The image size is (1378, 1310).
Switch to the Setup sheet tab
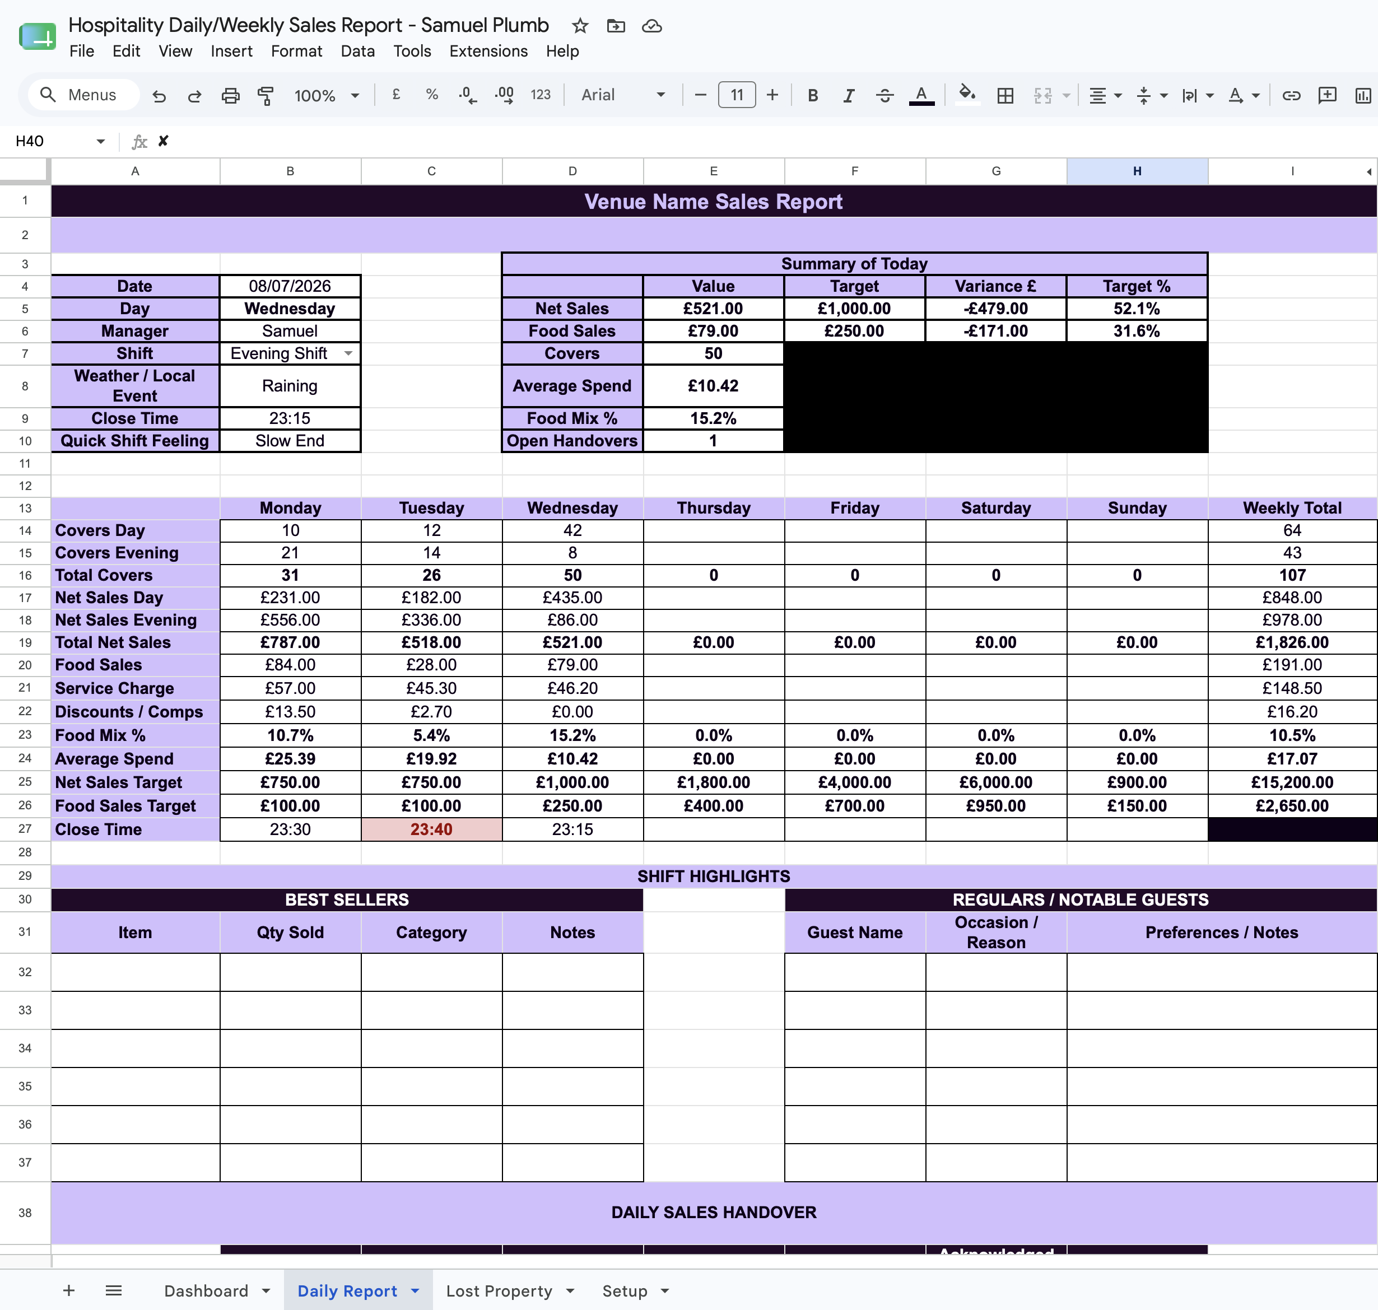pos(625,1291)
